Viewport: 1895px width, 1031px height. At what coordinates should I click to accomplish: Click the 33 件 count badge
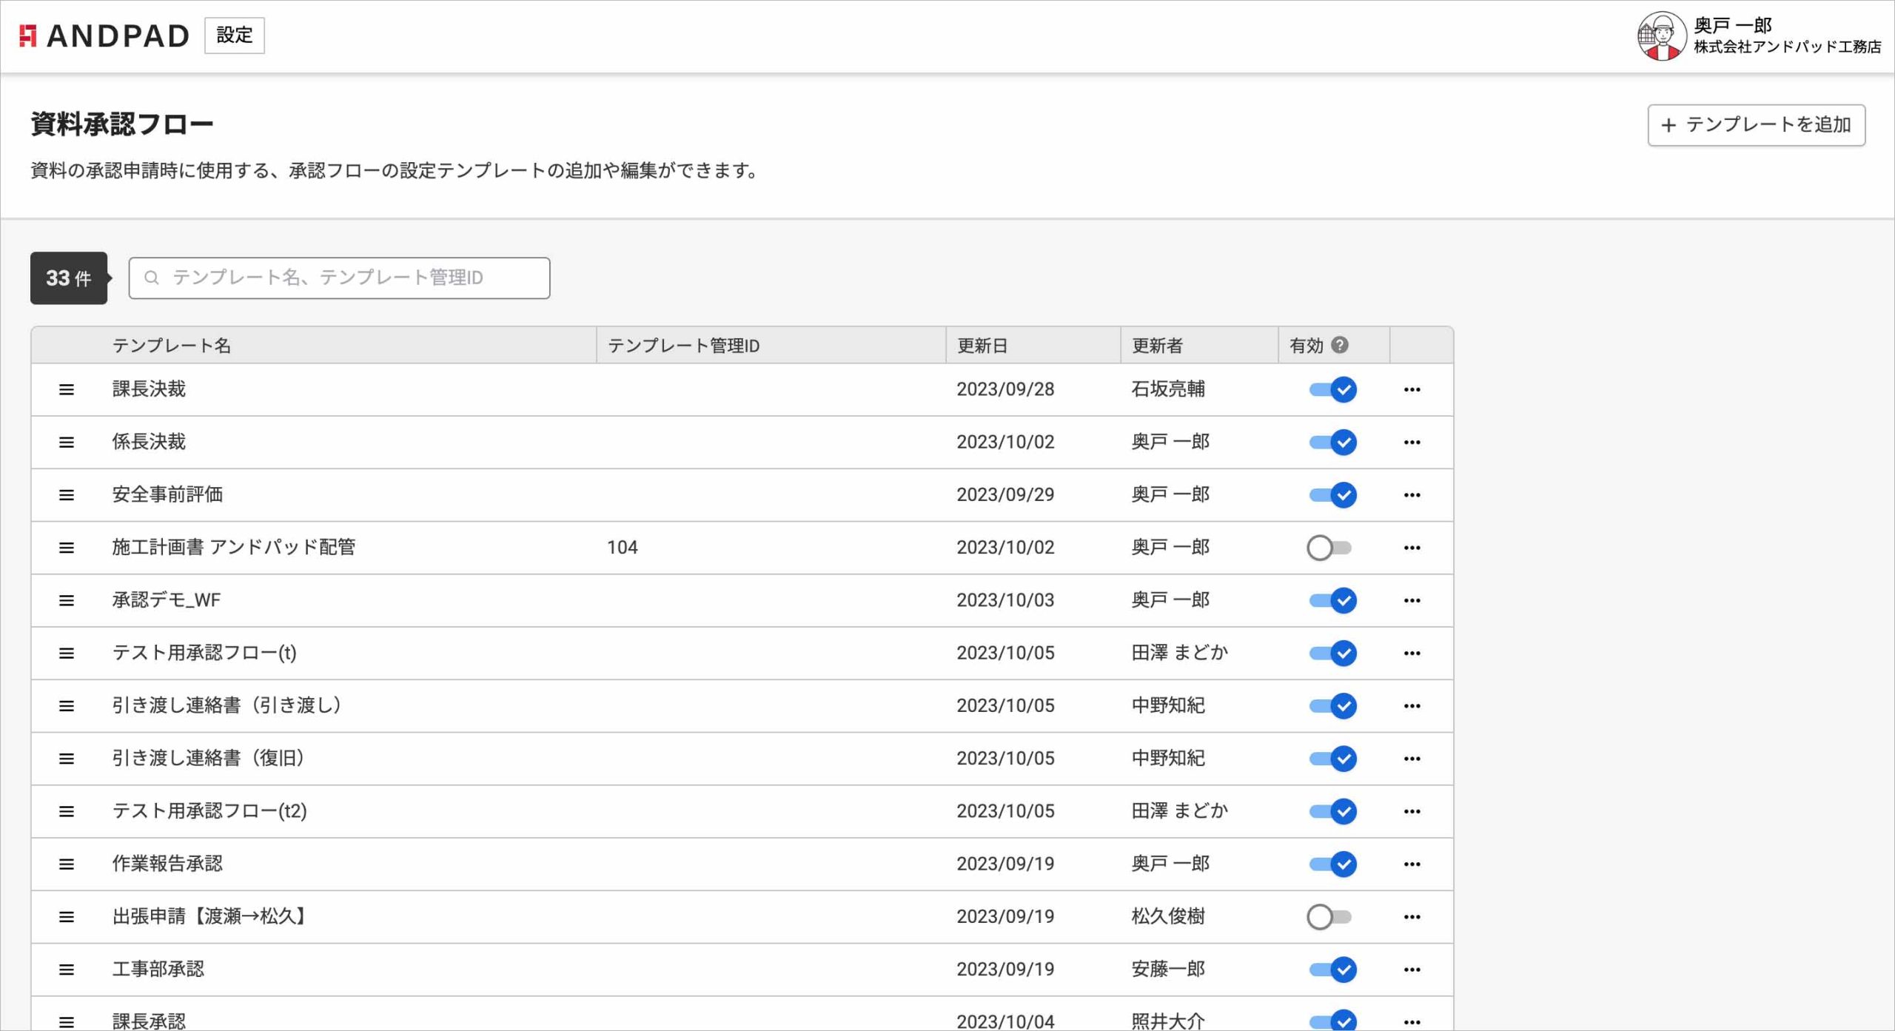click(69, 278)
